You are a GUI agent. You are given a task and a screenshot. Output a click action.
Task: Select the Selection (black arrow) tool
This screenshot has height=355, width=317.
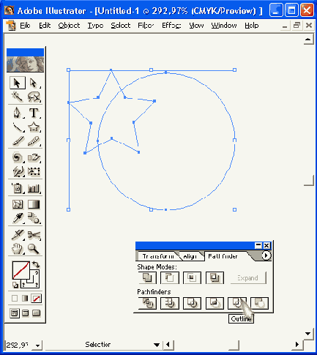18,83
